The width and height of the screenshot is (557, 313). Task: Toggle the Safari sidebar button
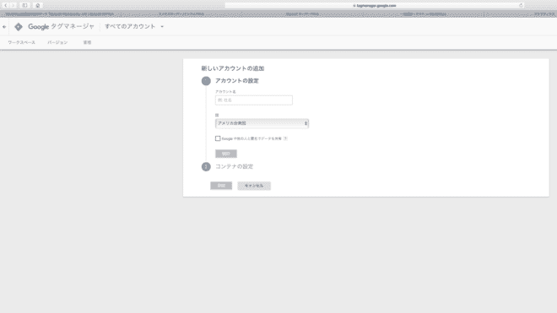coord(24,5)
